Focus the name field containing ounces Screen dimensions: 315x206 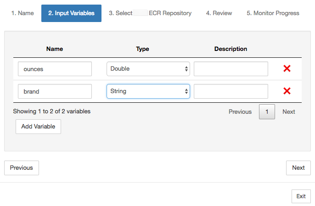pos(55,69)
